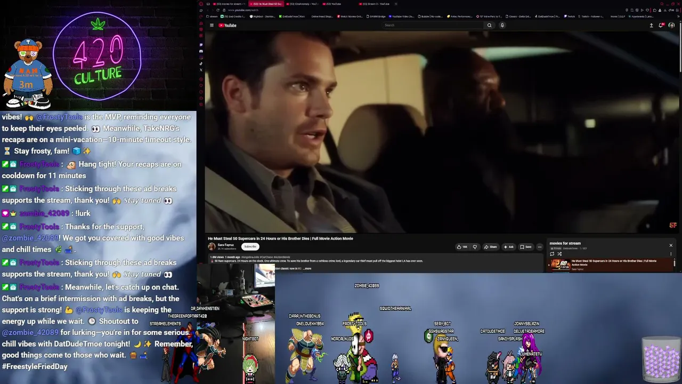Switch to the '(53) YouTube' tab
Viewport: 682px width, 384px height.
point(338,4)
